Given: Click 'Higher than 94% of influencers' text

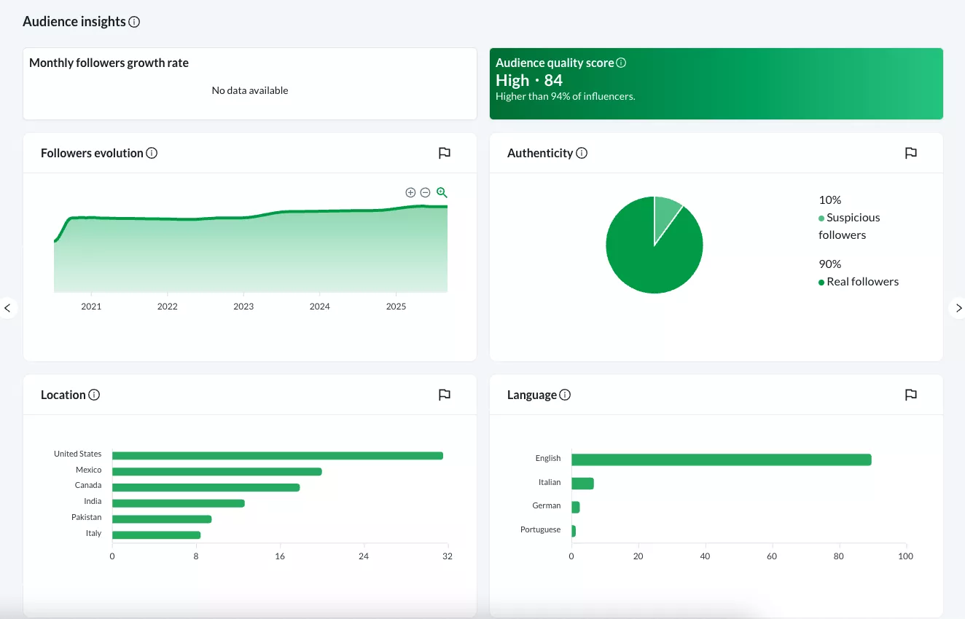Looking at the screenshot, I should 566,96.
